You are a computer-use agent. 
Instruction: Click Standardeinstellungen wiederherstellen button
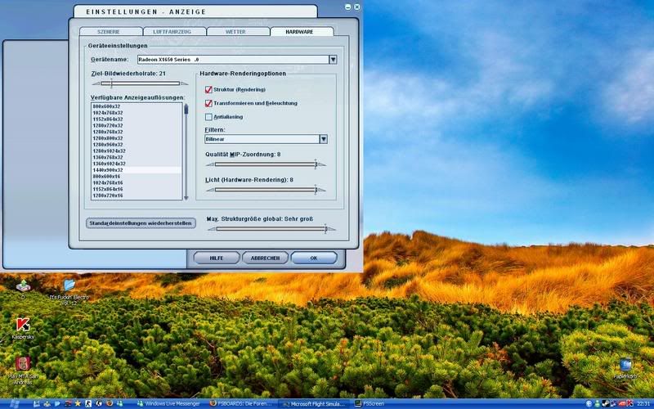(x=141, y=222)
